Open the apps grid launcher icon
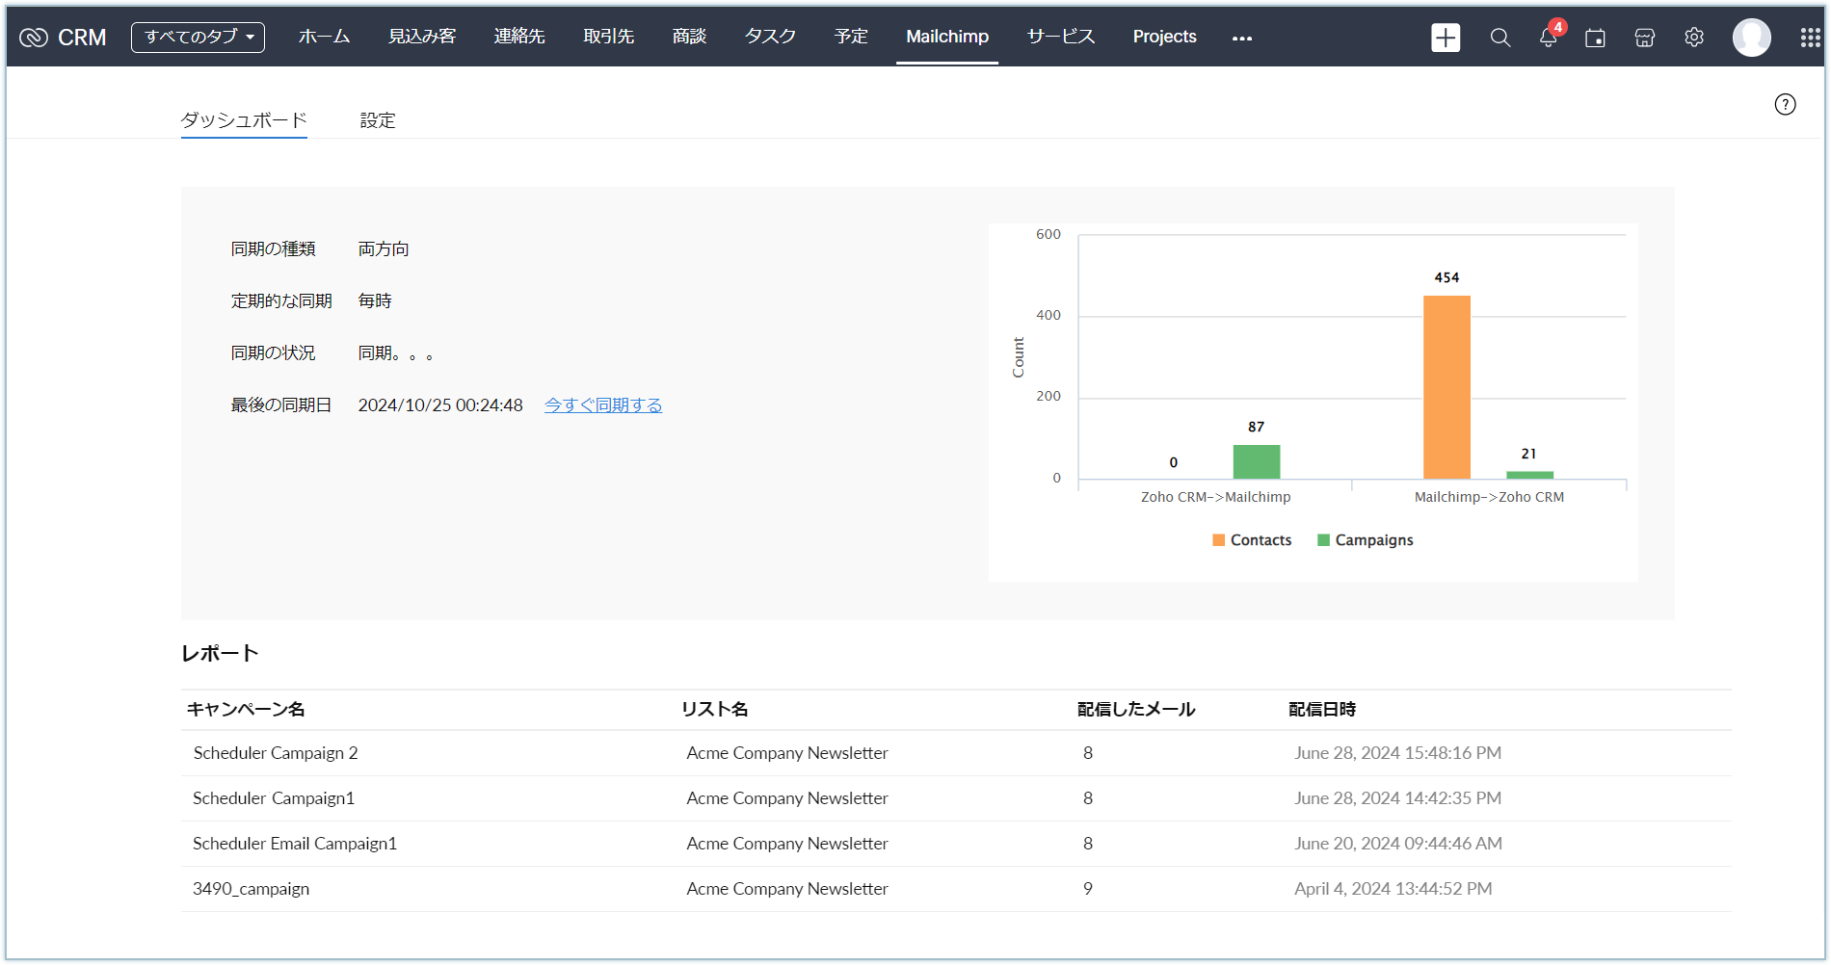This screenshot has height=965, width=1831. (x=1810, y=38)
